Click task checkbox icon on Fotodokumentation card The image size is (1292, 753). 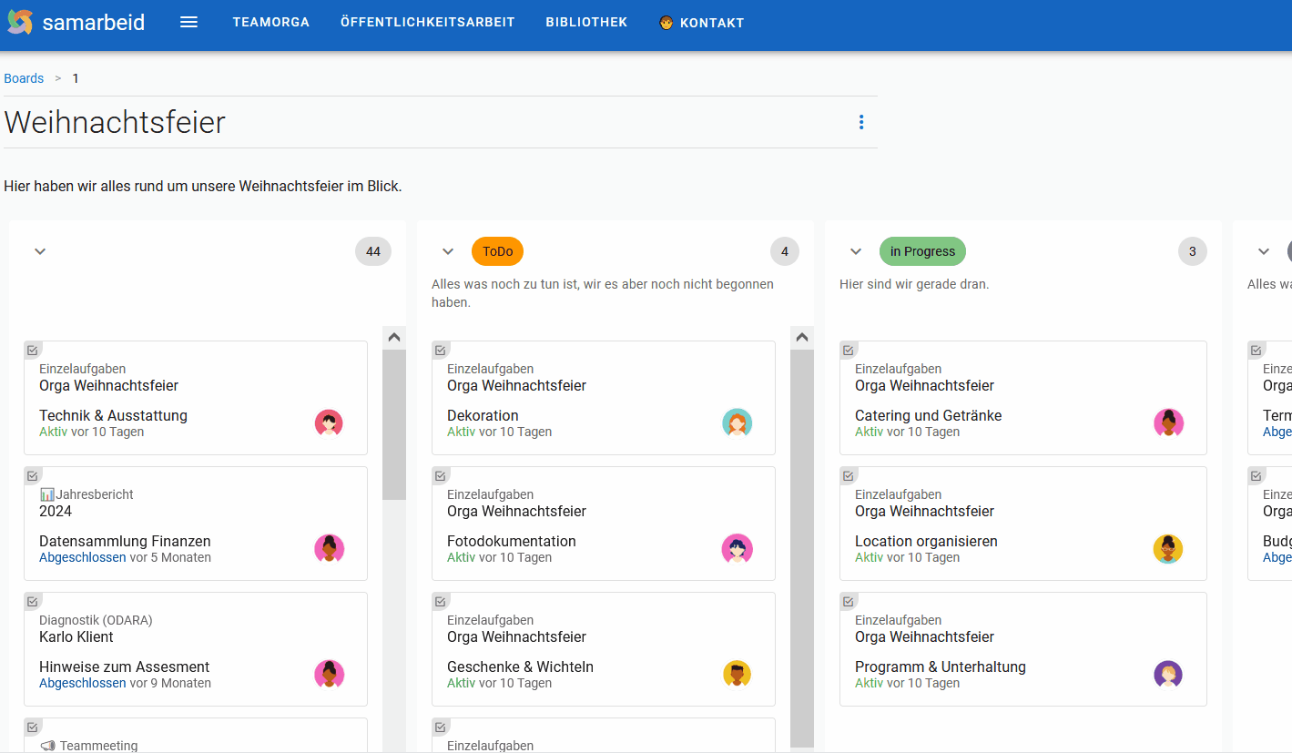[x=441, y=475]
